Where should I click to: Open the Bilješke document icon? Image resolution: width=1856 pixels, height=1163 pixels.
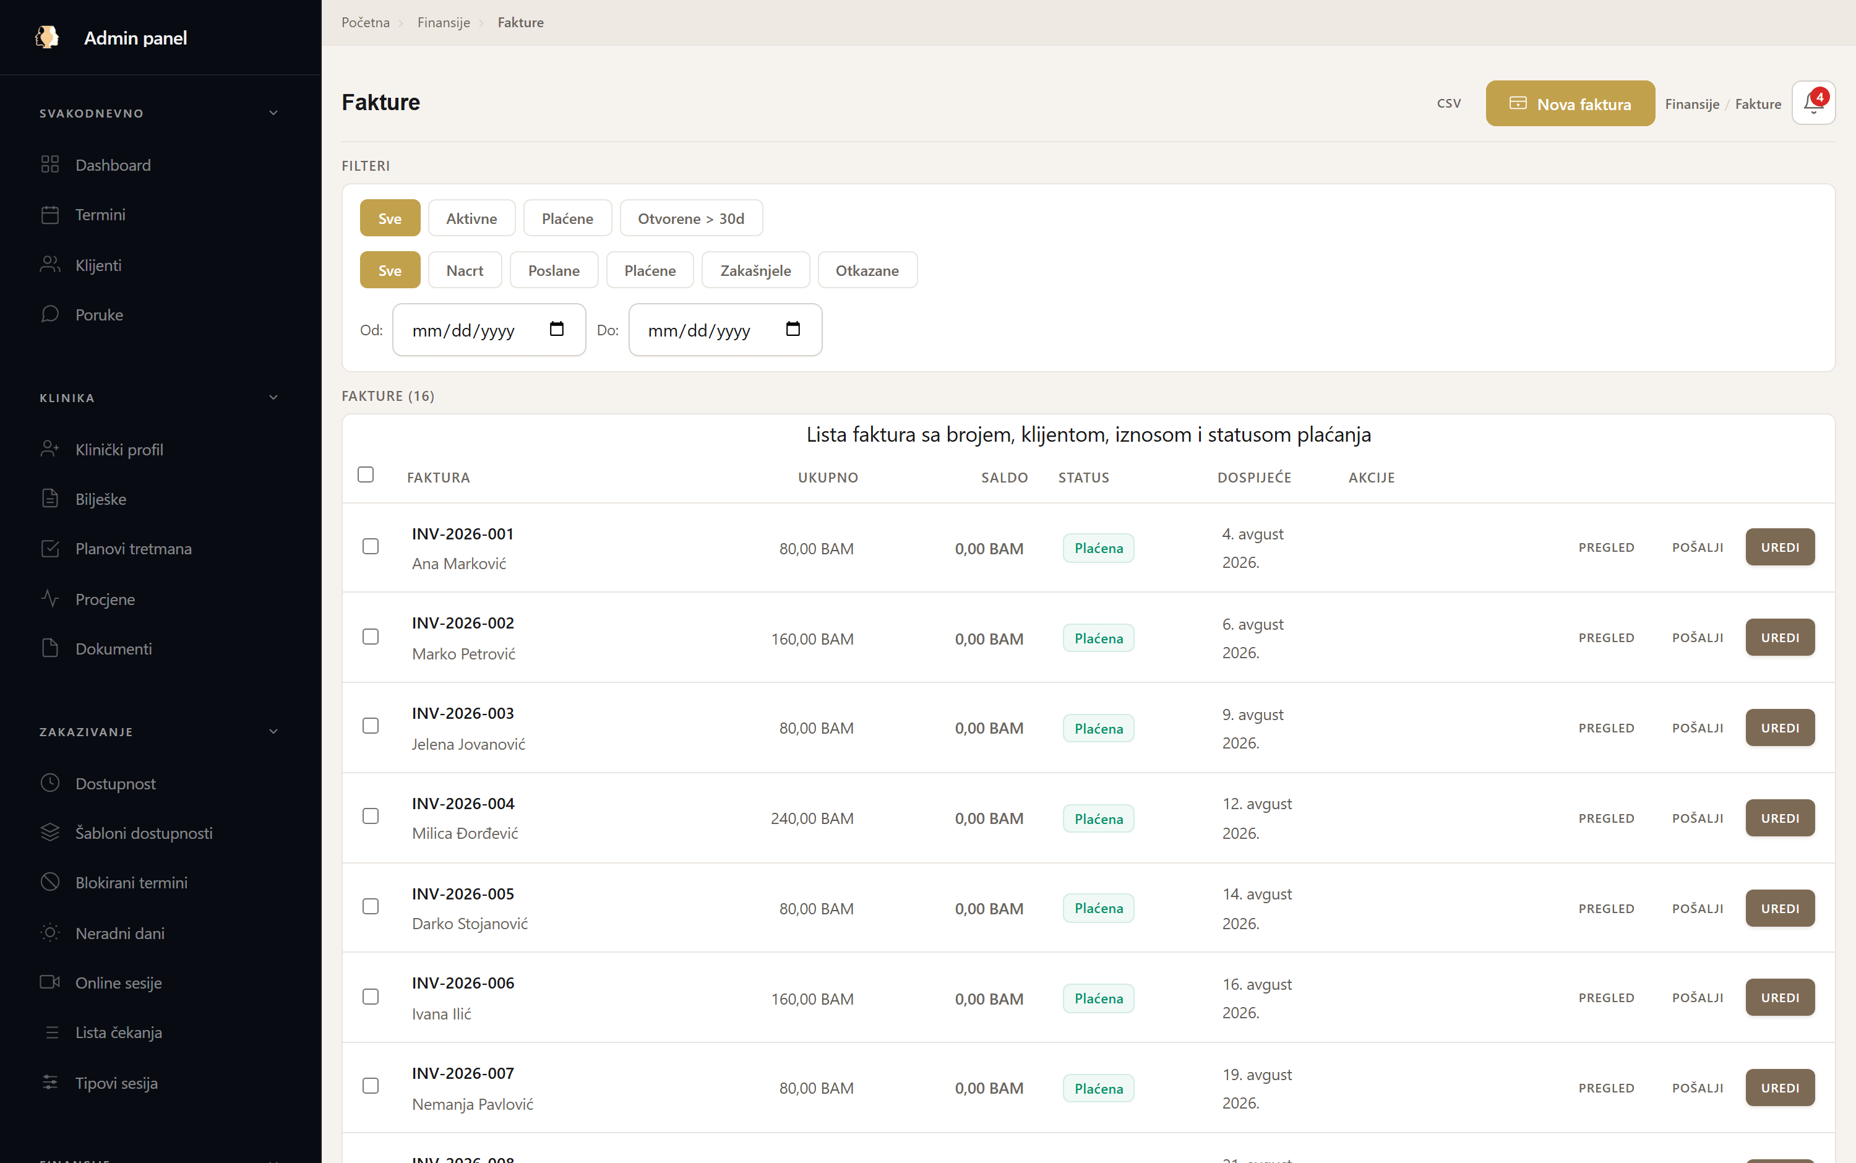pos(50,499)
